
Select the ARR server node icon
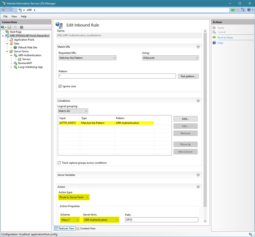[x=7, y=36]
